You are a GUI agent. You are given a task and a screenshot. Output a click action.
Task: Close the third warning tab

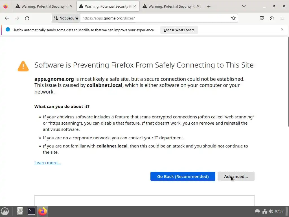[x=198, y=6]
